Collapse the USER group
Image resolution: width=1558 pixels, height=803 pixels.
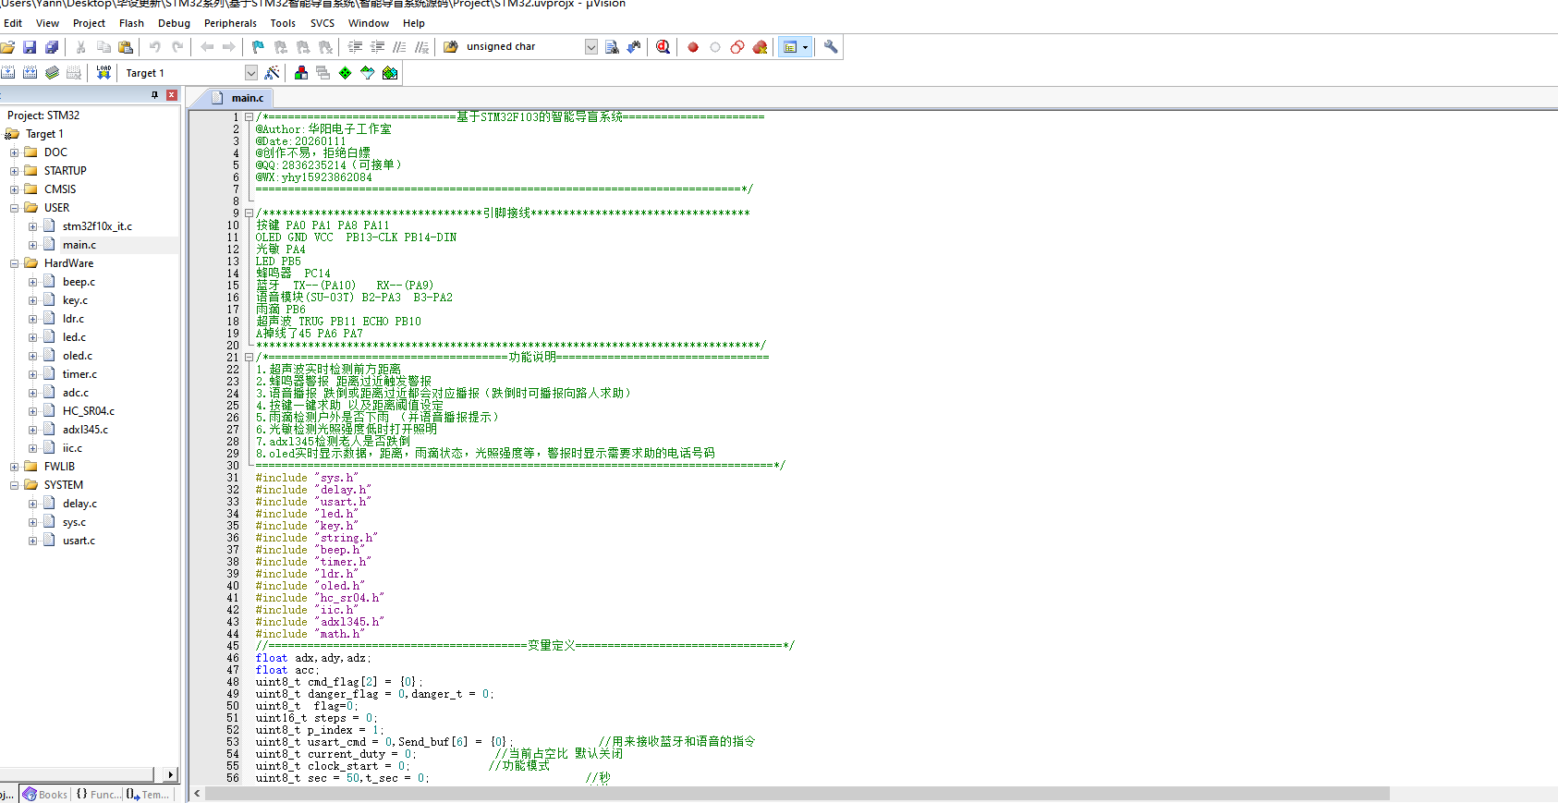click(x=14, y=208)
